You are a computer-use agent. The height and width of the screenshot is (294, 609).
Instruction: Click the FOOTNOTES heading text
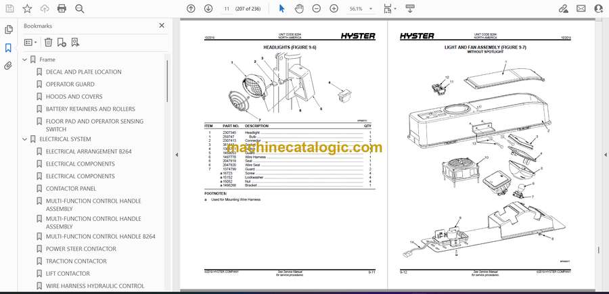(215, 193)
